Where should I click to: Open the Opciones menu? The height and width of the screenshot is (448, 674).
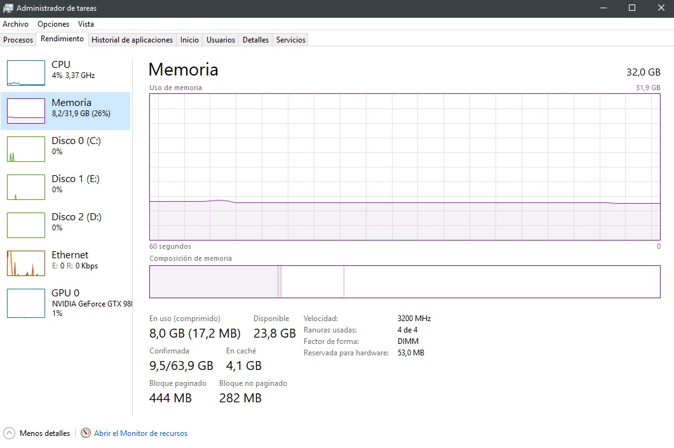53,24
